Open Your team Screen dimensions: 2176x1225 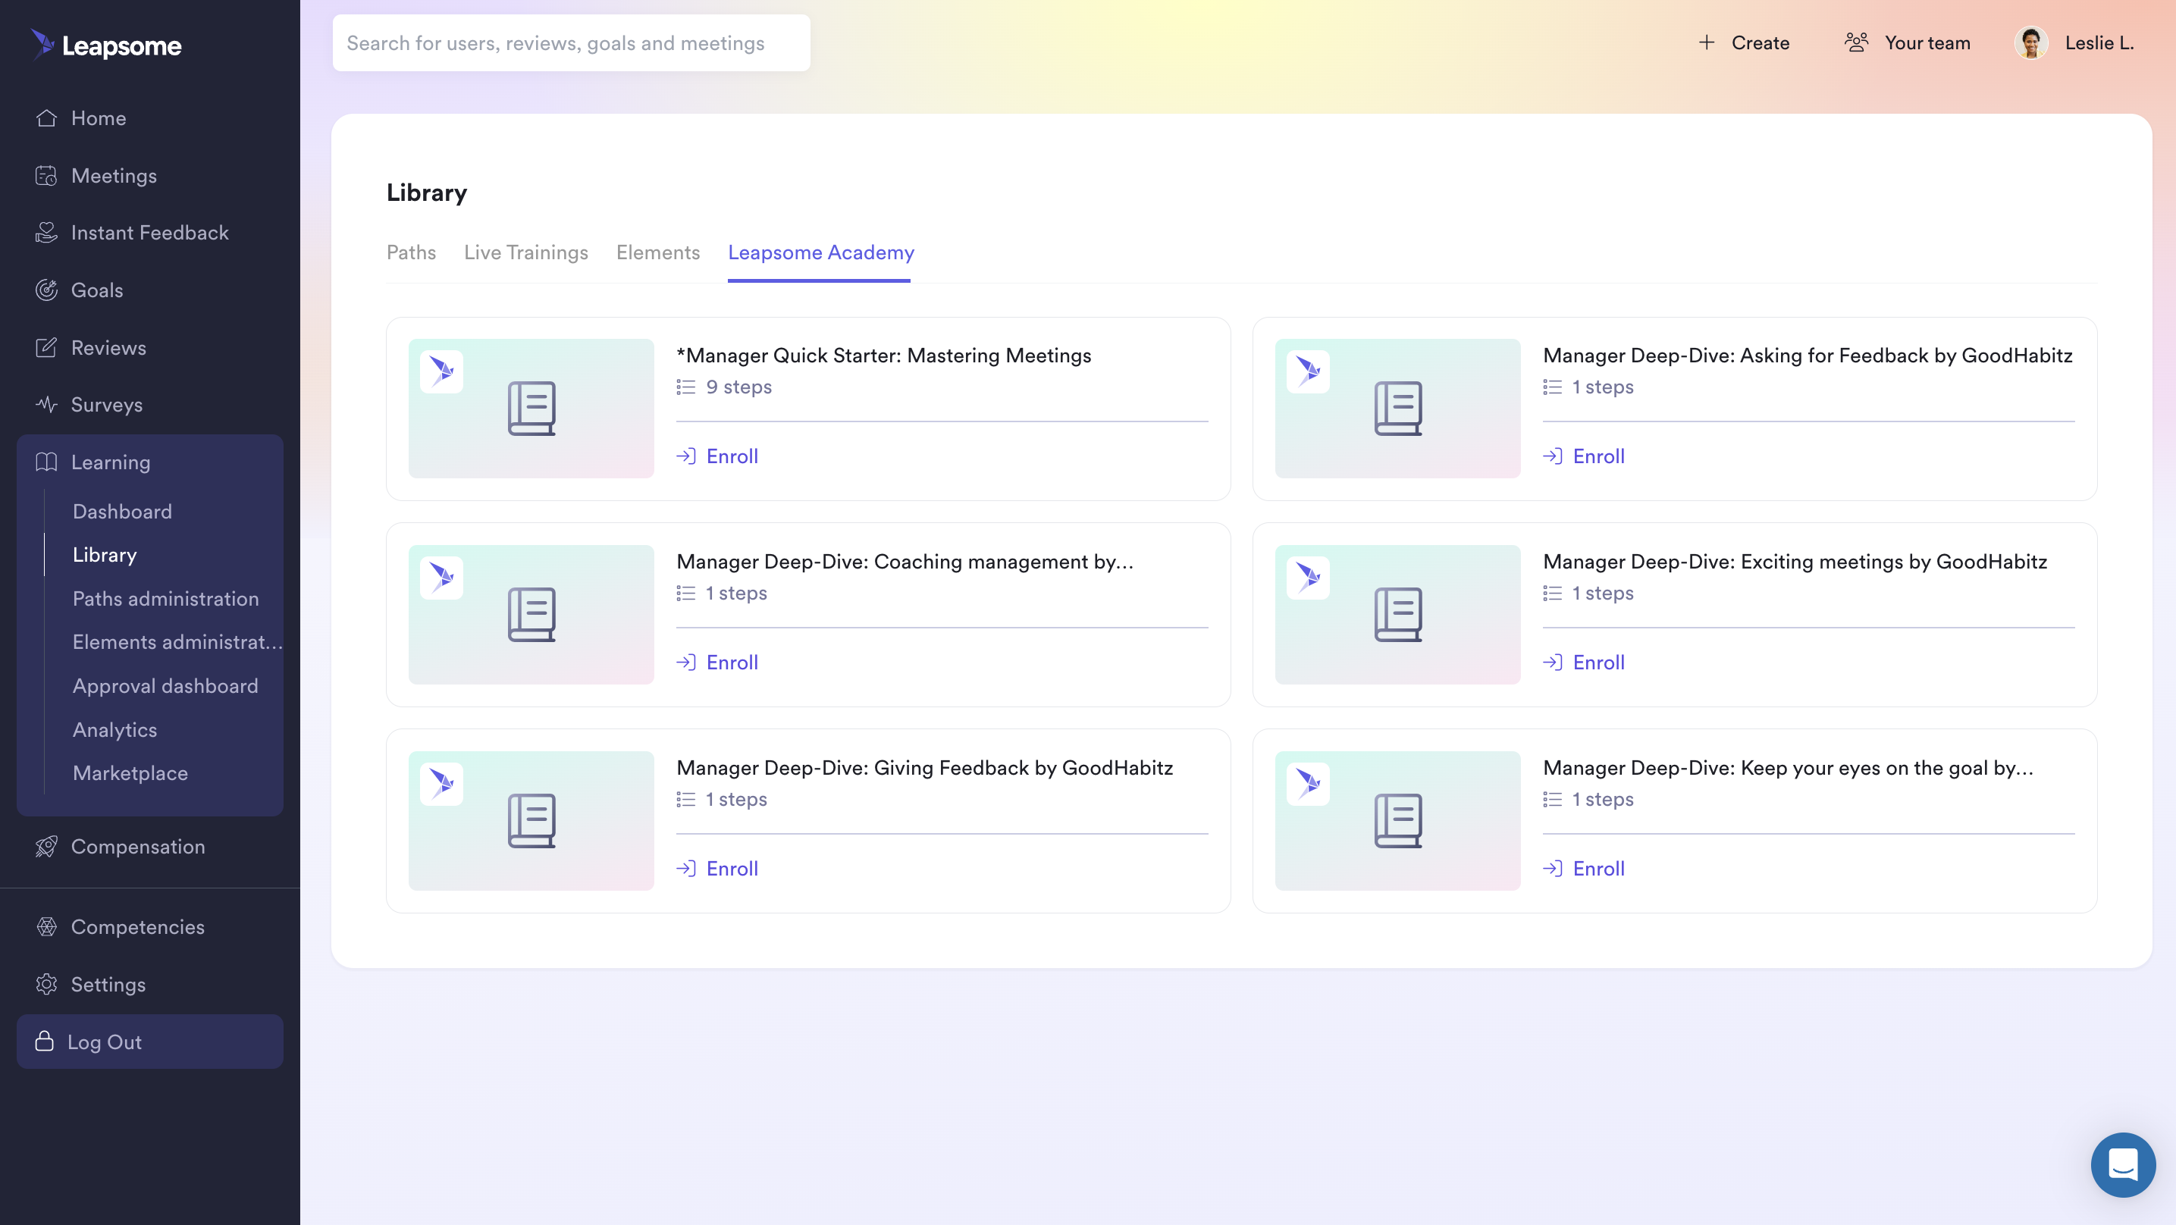point(1908,42)
